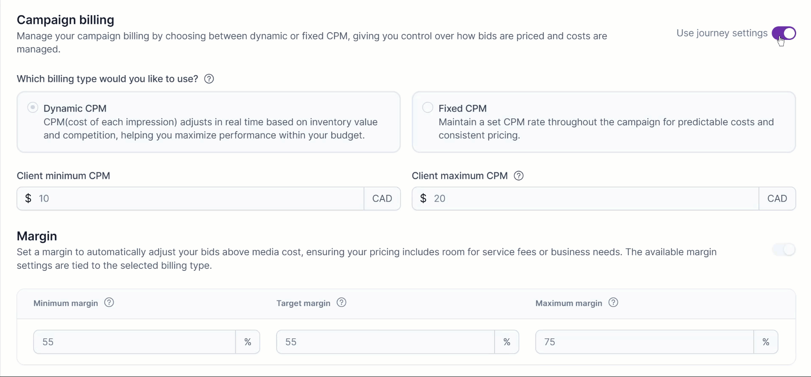Image resolution: width=811 pixels, height=377 pixels.
Task: Select Dynamic CPM radio button
Action: point(33,107)
